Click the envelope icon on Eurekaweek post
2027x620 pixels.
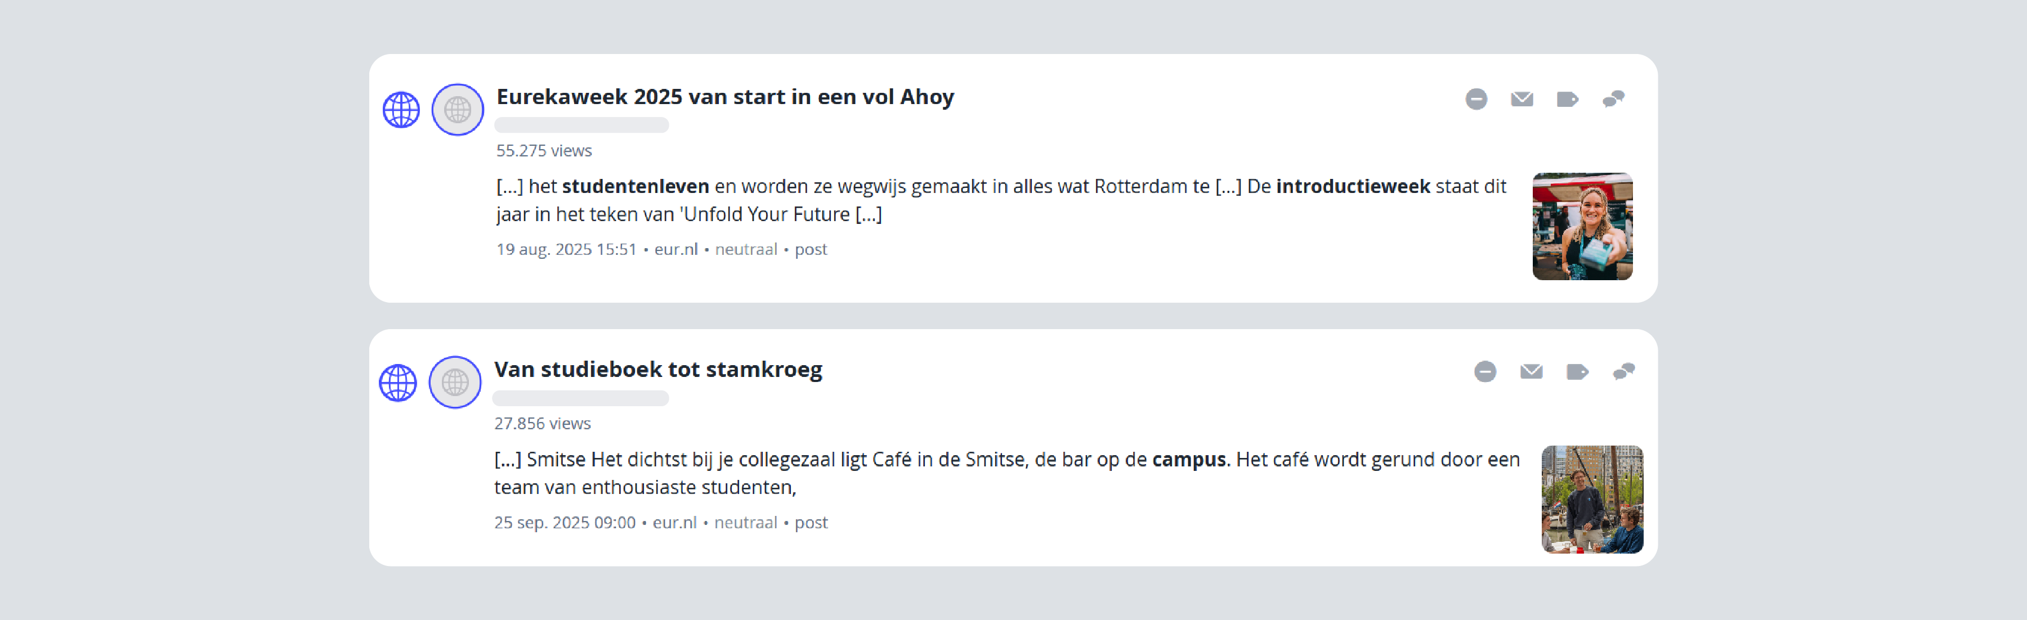click(1522, 99)
